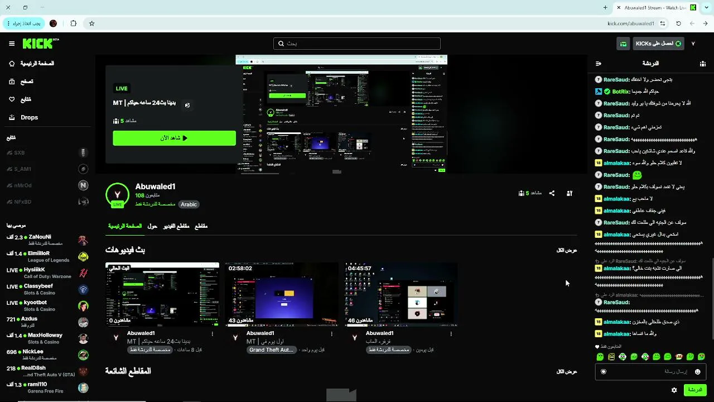
Task: Click the احصل على KICKs button
Action: [659, 44]
